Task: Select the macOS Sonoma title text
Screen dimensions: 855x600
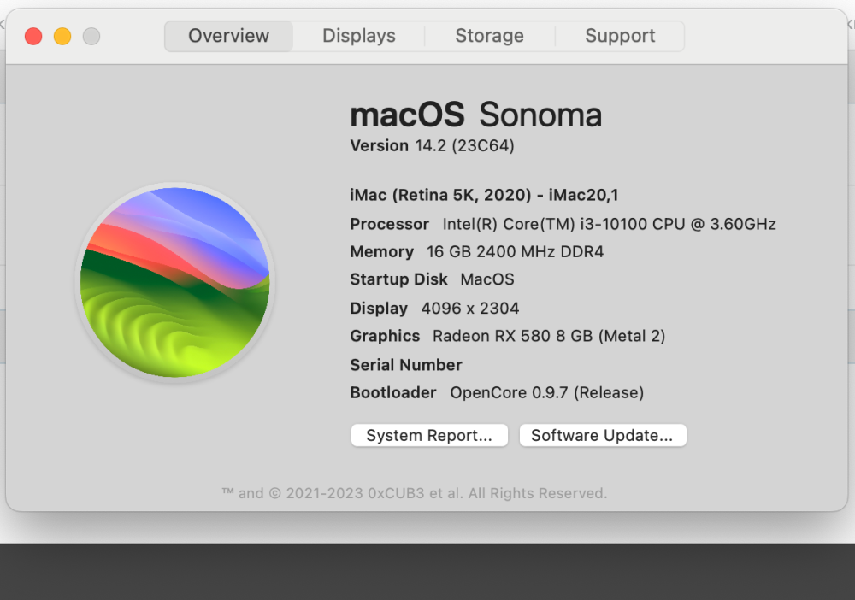Action: click(x=476, y=115)
